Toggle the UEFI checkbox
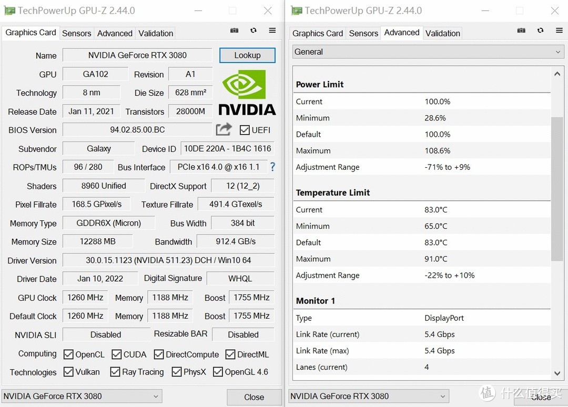This screenshot has width=568, height=407. pyautogui.click(x=245, y=130)
